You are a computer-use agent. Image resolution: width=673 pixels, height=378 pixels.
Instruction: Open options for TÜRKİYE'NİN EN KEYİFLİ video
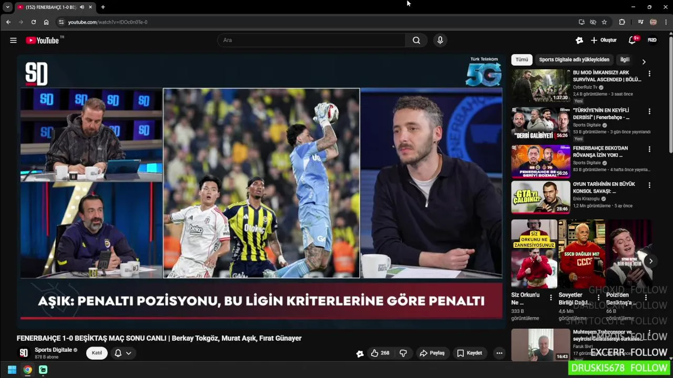coord(649,112)
